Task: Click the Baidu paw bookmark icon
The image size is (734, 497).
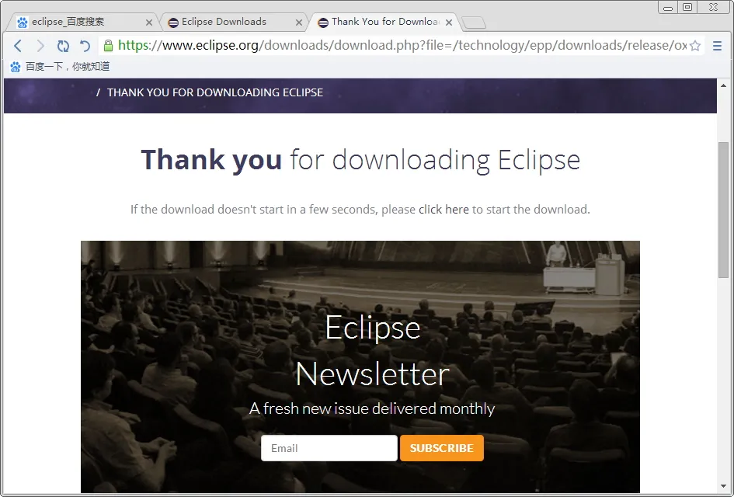Action: tap(16, 67)
